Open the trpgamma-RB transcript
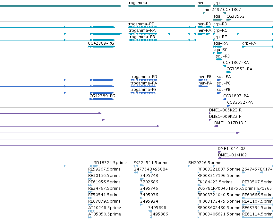This screenshot has width=273, height=219. [162, 40]
